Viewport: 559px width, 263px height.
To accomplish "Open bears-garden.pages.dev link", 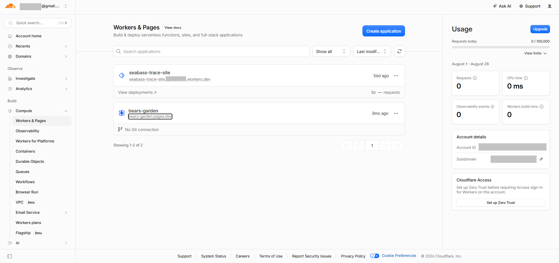I will tap(150, 117).
